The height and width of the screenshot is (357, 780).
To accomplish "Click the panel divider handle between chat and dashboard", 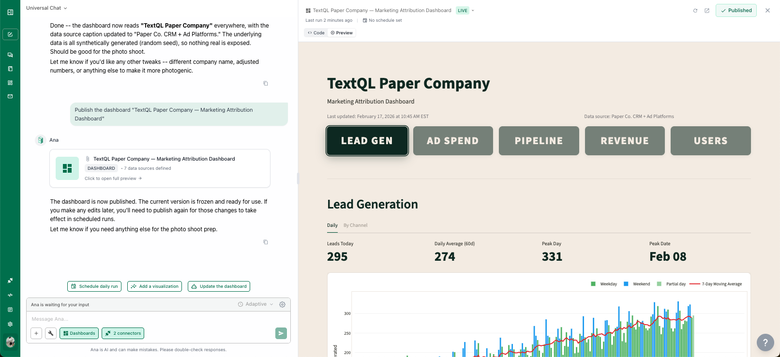I will pos(298,178).
